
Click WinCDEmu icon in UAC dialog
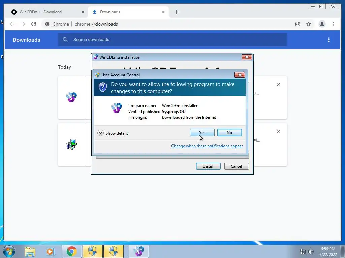(x=116, y=108)
